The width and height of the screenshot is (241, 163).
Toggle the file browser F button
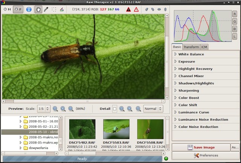point(18,9)
